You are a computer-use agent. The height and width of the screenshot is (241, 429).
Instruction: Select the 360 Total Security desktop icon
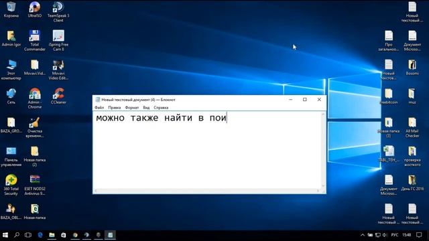pyautogui.click(x=11, y=185)
